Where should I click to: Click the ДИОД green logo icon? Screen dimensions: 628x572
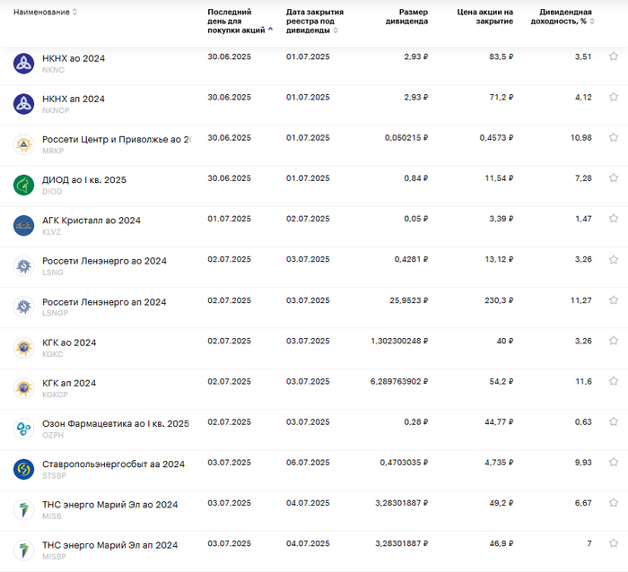click(x=23, y=185)
